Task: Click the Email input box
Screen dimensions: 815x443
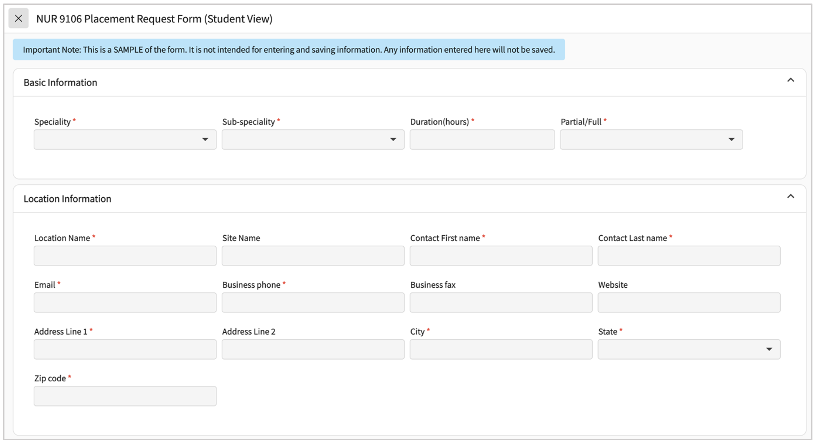Action: (125, 302)
